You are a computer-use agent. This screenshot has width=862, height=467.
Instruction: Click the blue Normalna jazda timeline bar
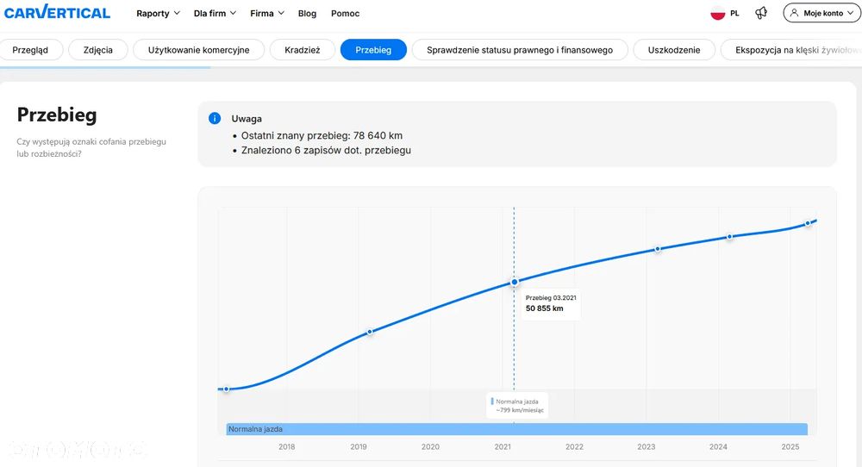(517, 428)
